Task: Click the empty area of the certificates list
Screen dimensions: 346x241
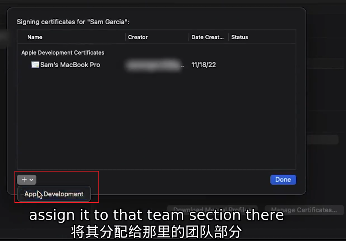Action: 156,119
